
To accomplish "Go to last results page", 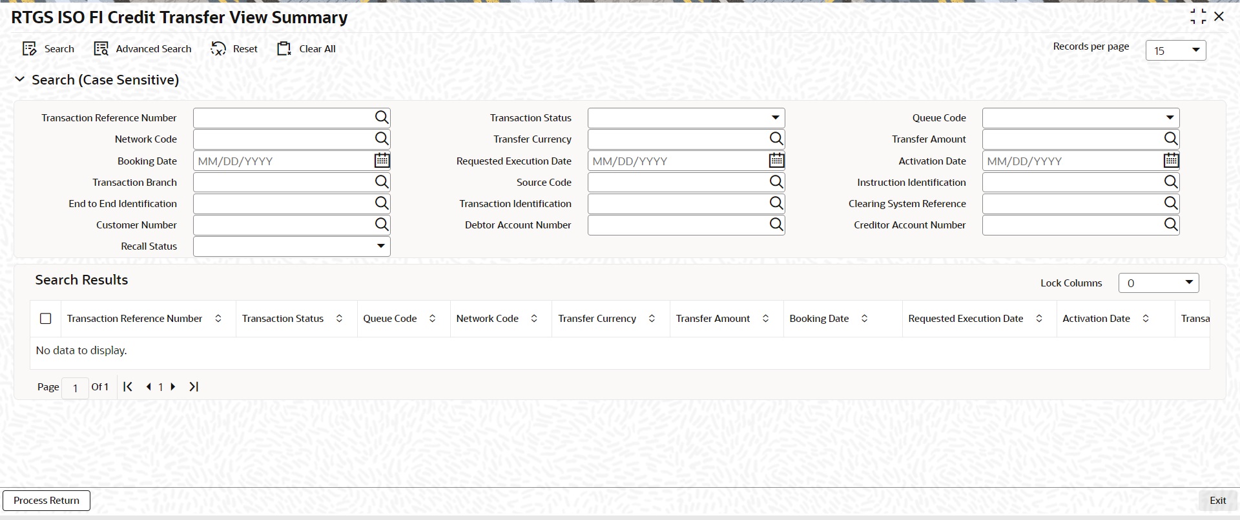I will click(x=193, y=386).
